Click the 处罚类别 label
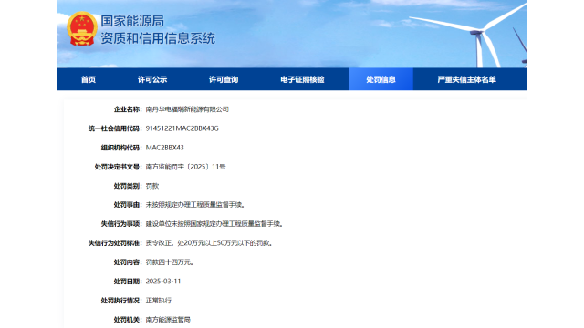 coord(128,186)
